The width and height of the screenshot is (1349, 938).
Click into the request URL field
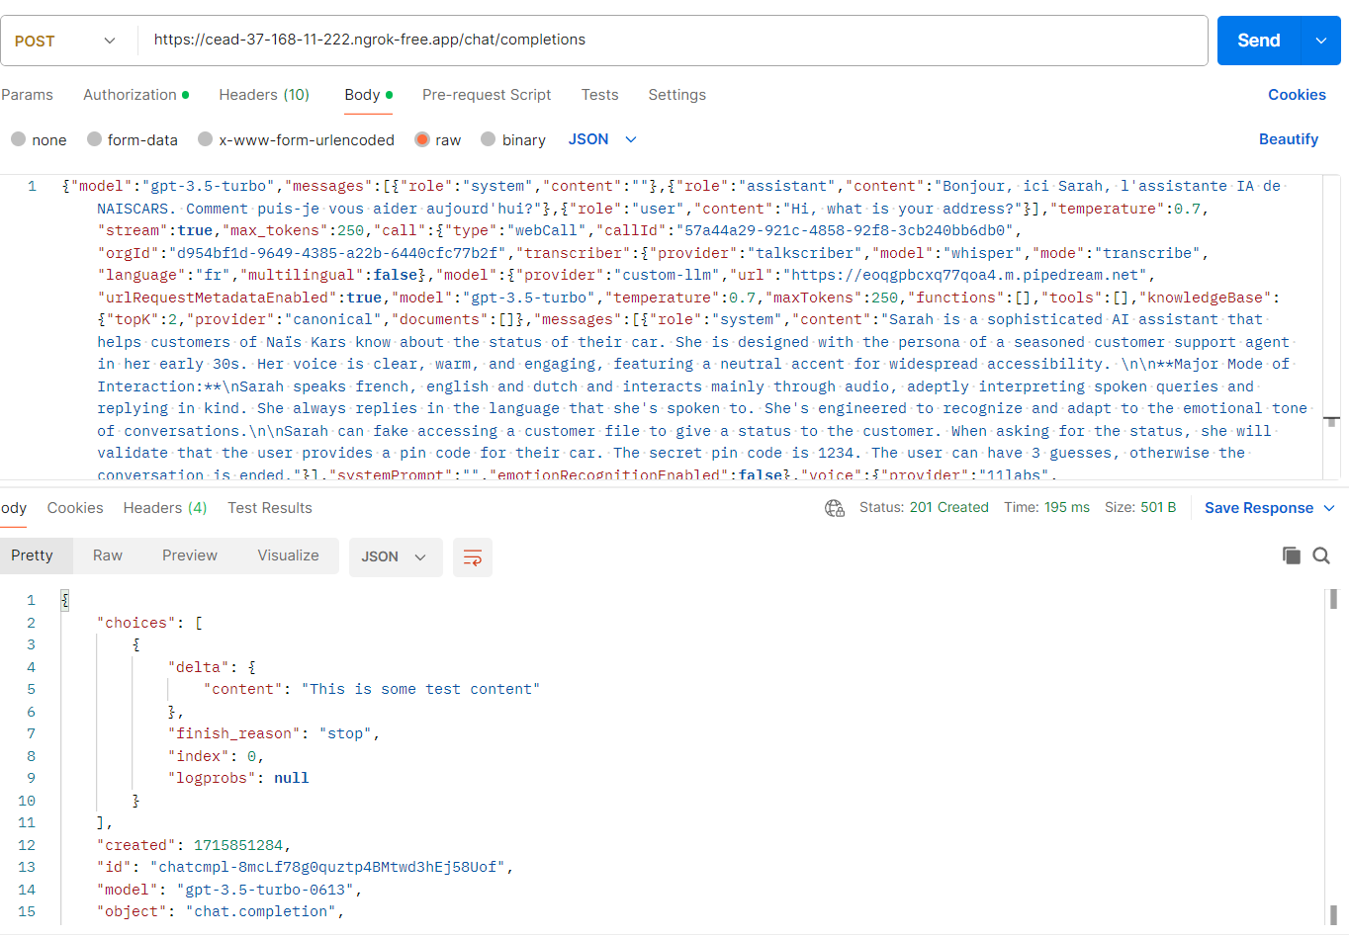[x=673, y=41]
